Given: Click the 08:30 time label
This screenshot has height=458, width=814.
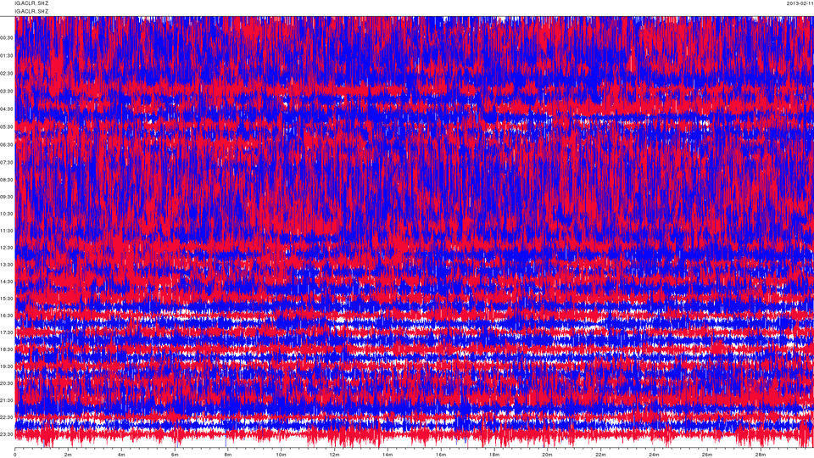Looking at the screenshot, I should [7, 180].
